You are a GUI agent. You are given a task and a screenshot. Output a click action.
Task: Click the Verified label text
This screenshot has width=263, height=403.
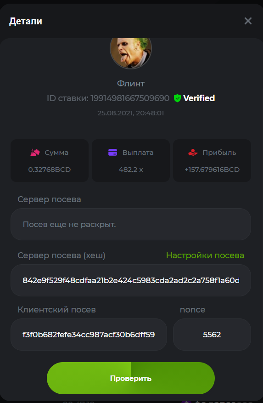point(199,98)
